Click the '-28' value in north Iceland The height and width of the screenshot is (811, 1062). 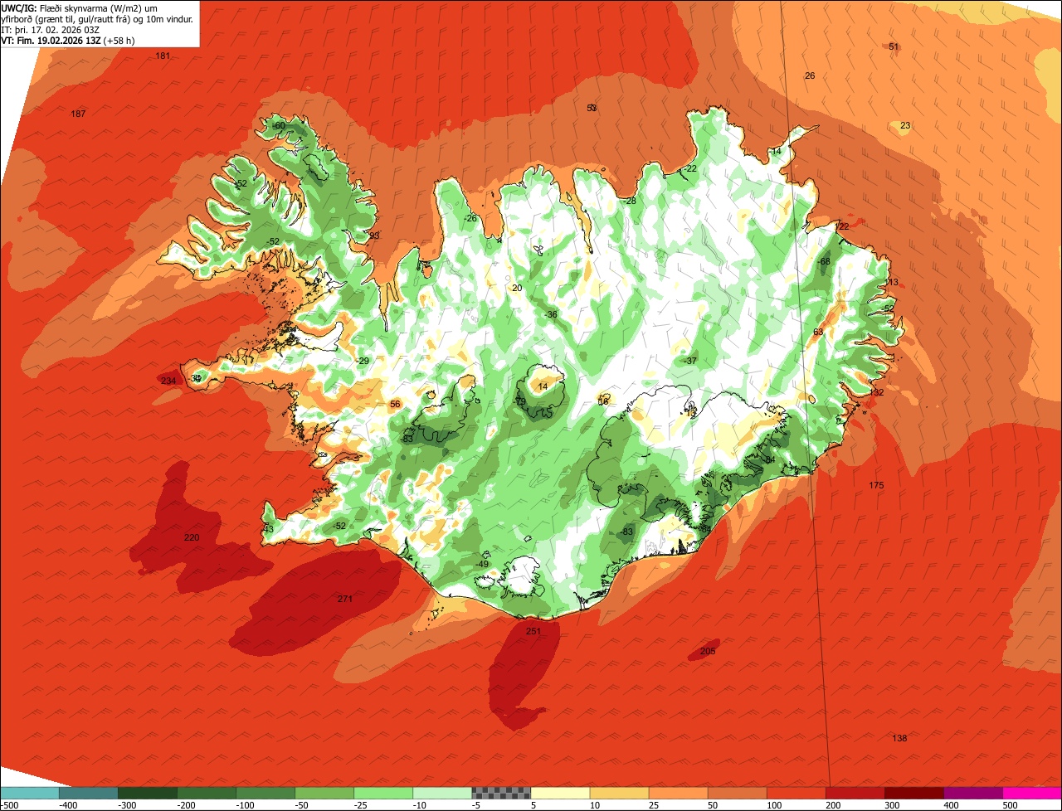tap(629, 201)
